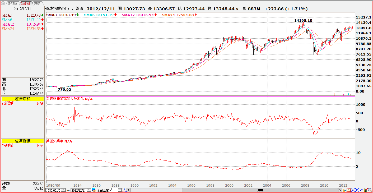The height and width of the screenshot is (193, 373).
Task: Click the round dropdown button beside 走勢圖 tab
Action: pyautogui.click(x=3, y=4)
